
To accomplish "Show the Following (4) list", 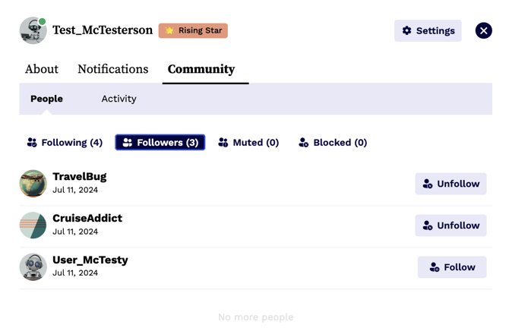I will coord(65,142).
